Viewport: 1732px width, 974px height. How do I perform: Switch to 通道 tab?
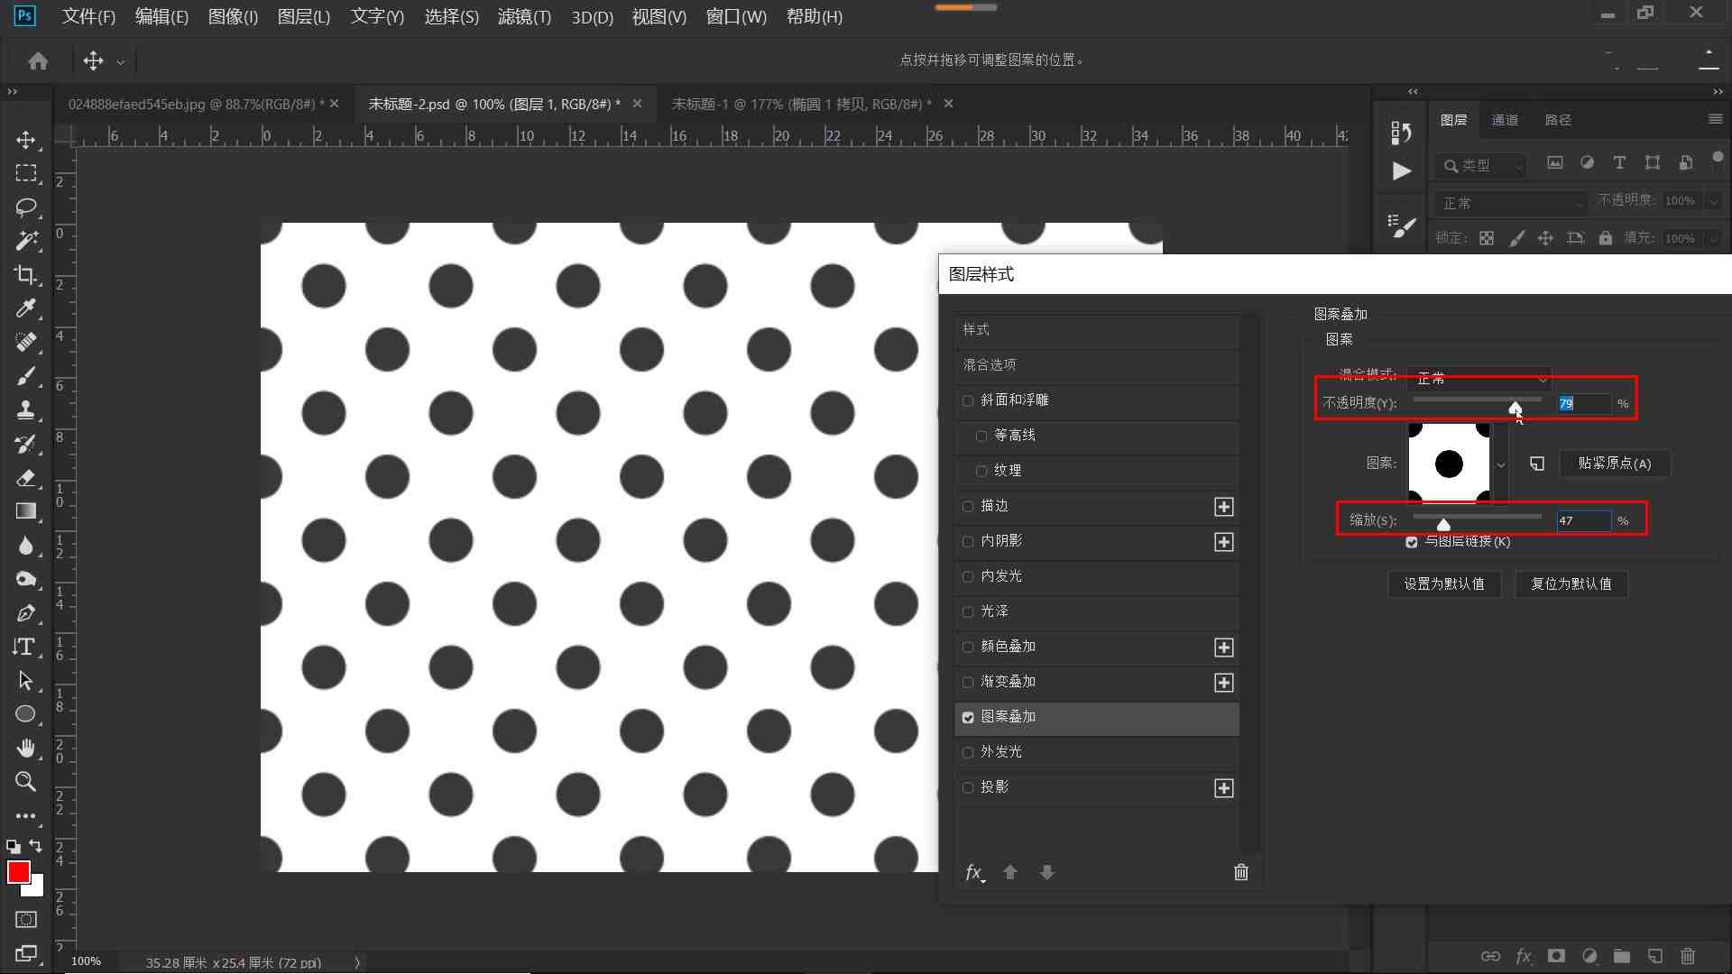point(1505,120)
